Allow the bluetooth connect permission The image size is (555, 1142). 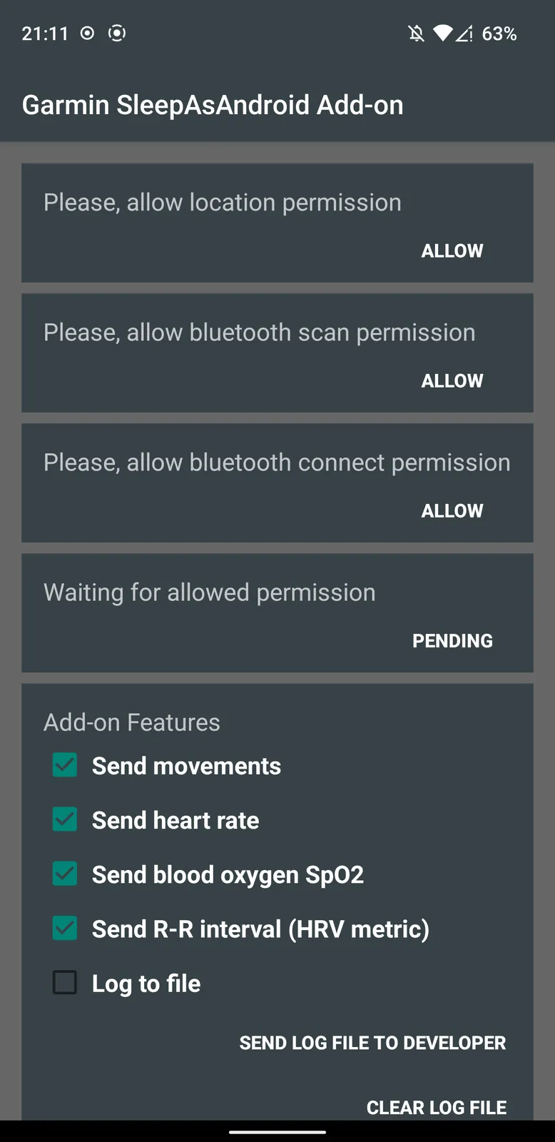point(452,511)
